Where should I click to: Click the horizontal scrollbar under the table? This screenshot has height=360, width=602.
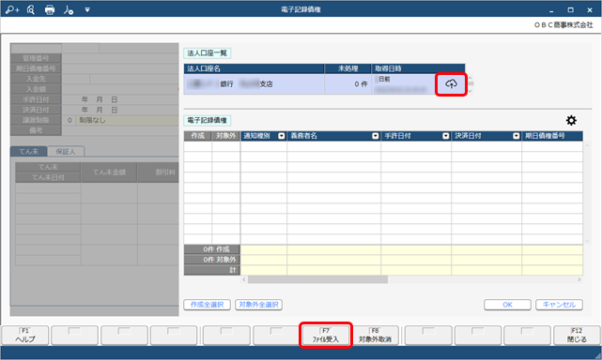[317, 280]
